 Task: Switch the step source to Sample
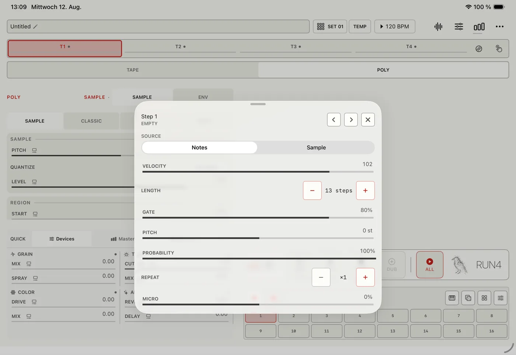[316, 148]
